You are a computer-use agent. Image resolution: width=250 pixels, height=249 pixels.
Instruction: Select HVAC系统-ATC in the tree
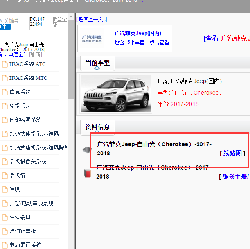coord(27,64)
